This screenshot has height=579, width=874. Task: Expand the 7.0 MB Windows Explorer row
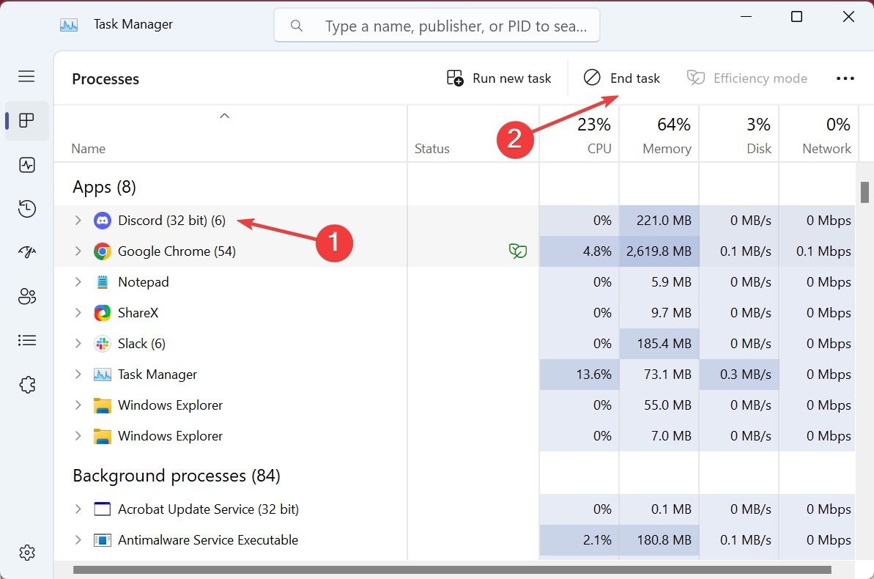coord(78,435)
